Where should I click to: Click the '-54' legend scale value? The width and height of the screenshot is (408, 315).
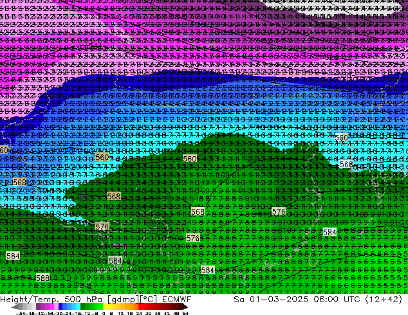point(21,314)
